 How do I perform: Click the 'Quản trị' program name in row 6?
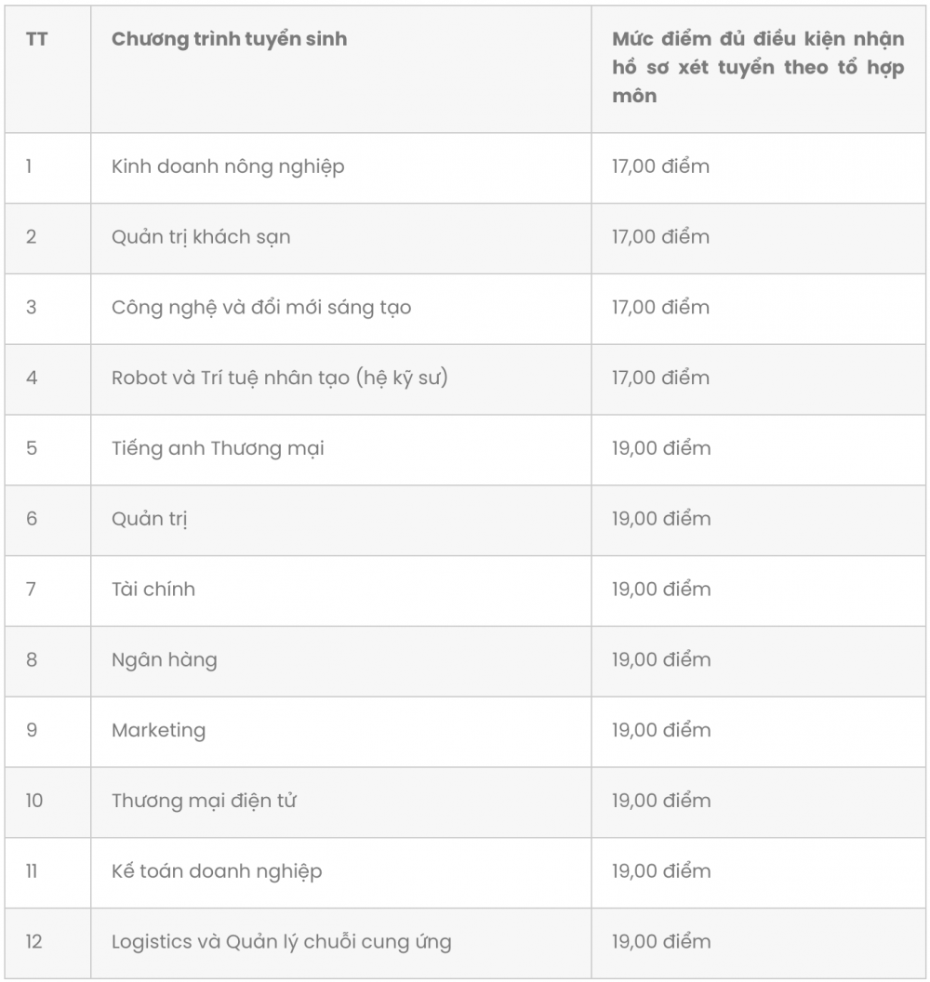150,519
